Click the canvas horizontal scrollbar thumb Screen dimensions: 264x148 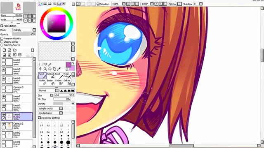pos(181,146)
